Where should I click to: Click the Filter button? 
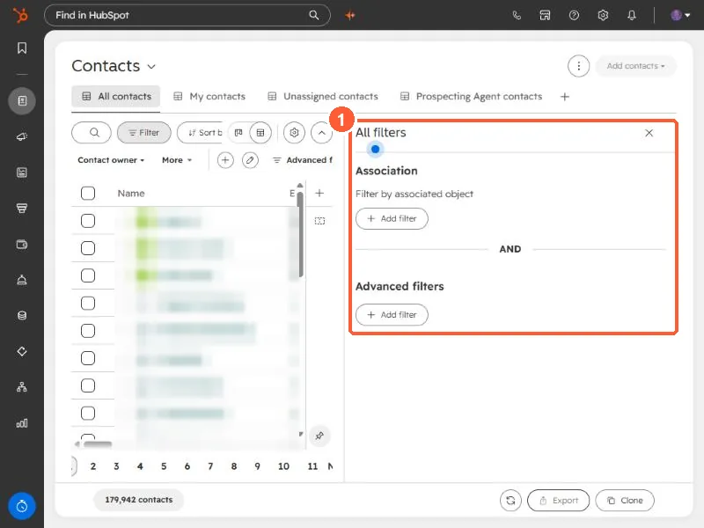click(x=144, y=133)
